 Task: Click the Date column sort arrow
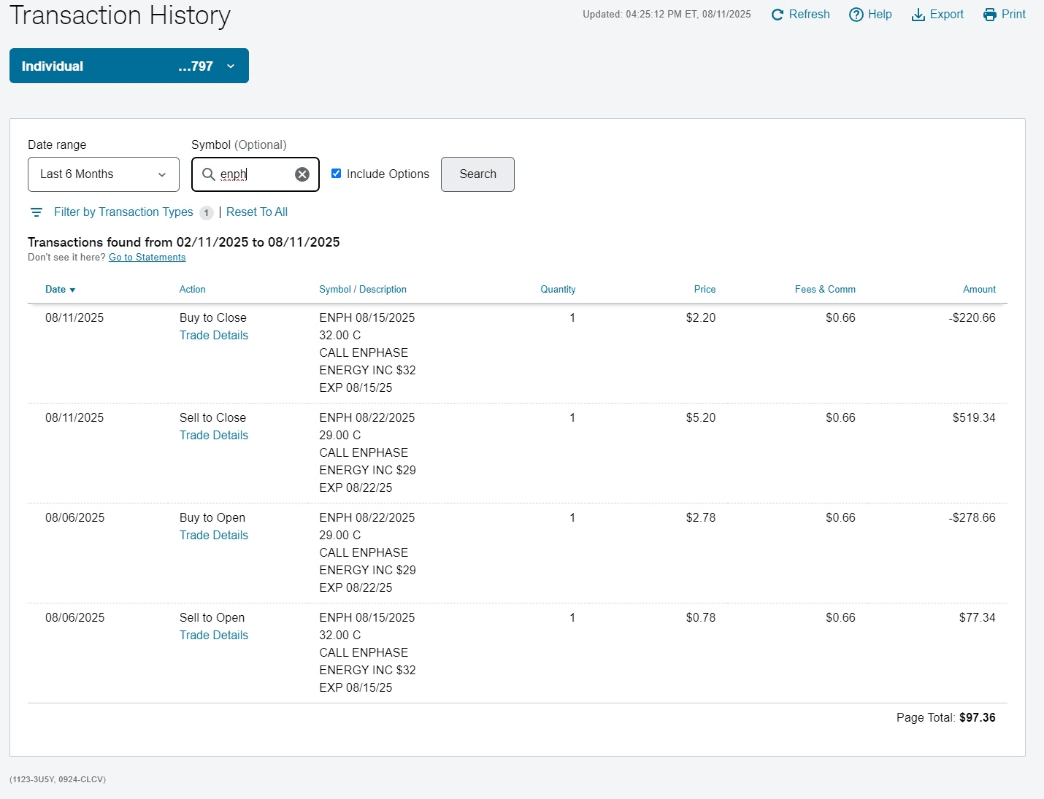pyautogui.click(x=72, y=290)
